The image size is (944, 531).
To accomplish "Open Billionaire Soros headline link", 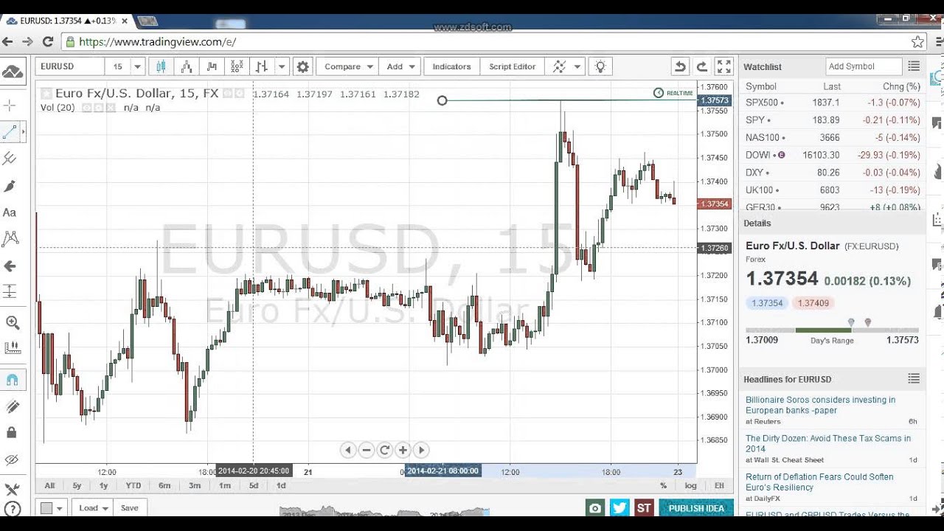I will pos(820,405).
